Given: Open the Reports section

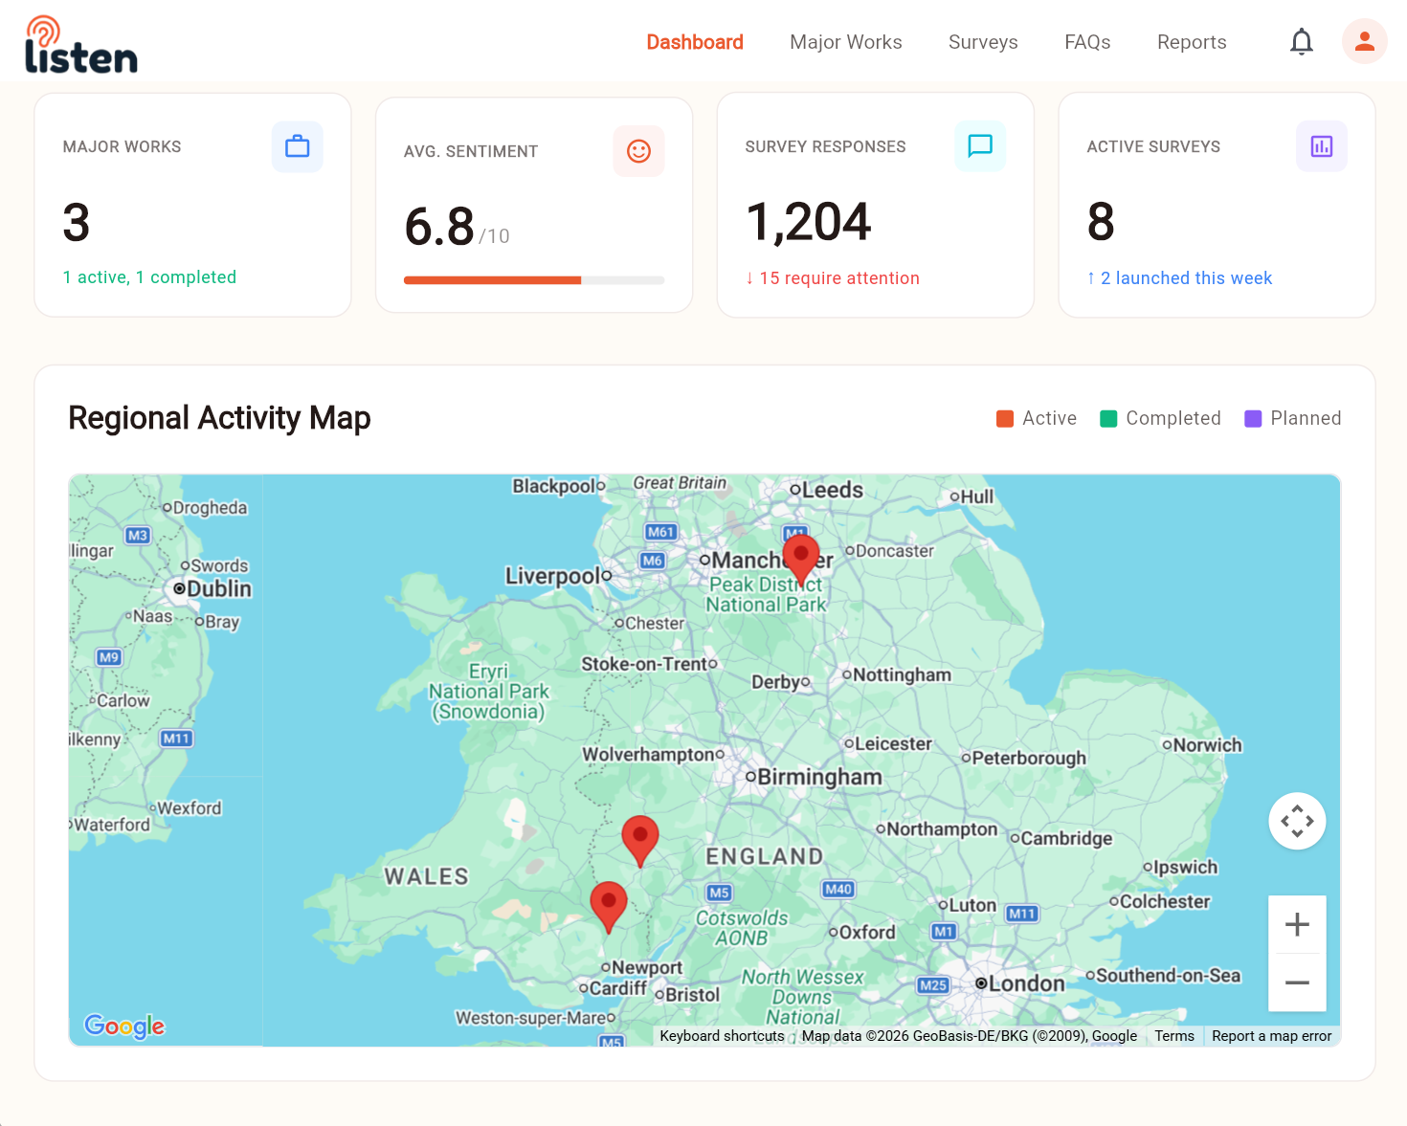Looking at the screenshot, I should tap(1192, 42).
